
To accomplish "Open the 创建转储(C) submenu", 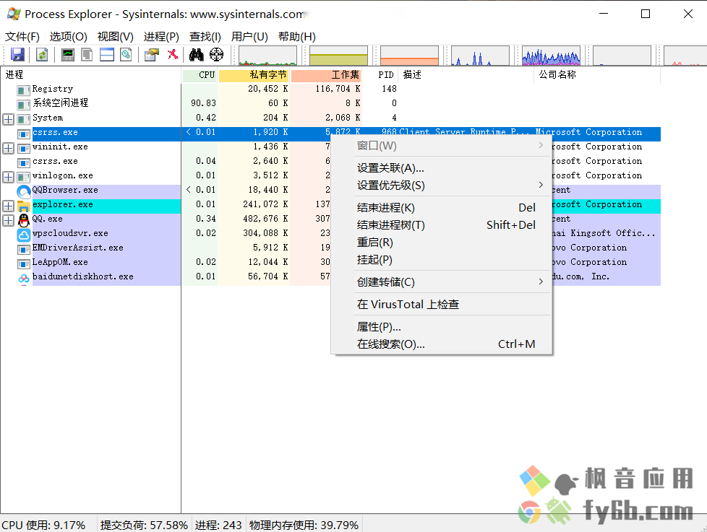I will tap(453, 282).
